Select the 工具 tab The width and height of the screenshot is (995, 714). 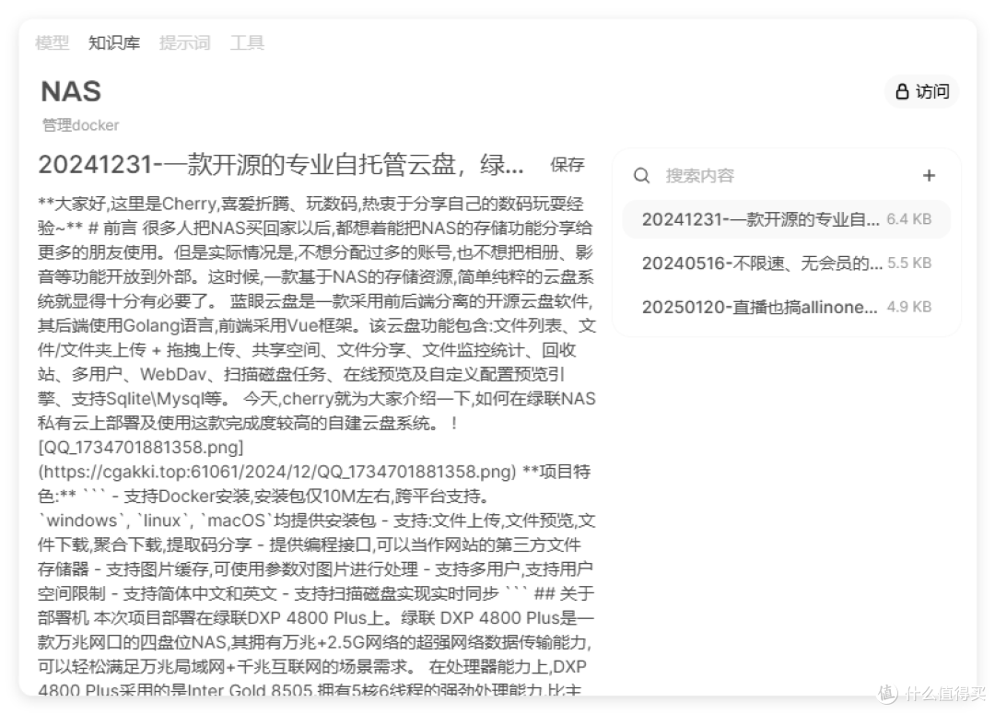pos(247,42)
